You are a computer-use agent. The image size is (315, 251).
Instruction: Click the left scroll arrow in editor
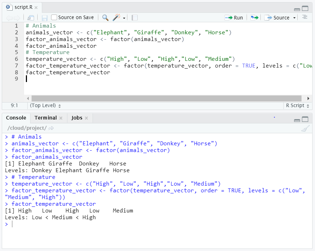(x=28, y=98)
